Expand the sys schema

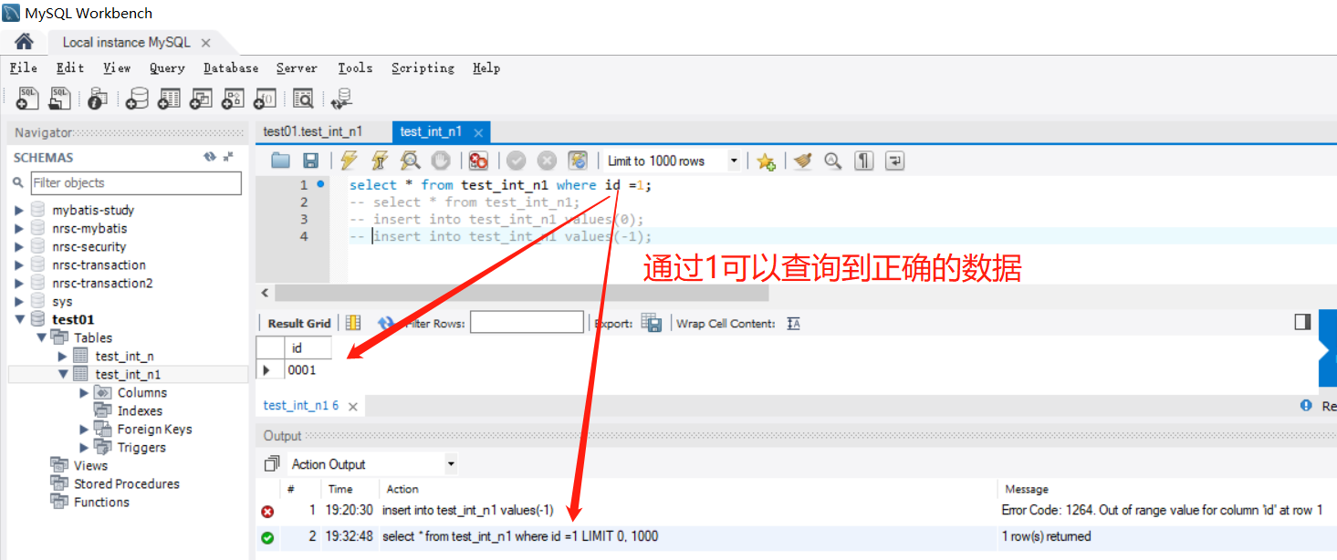[19, 302]
